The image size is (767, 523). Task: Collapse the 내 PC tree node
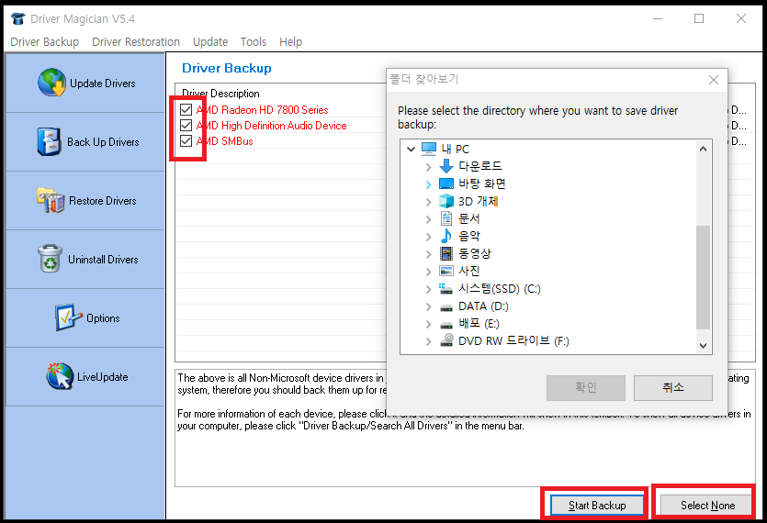pos(411,149)
